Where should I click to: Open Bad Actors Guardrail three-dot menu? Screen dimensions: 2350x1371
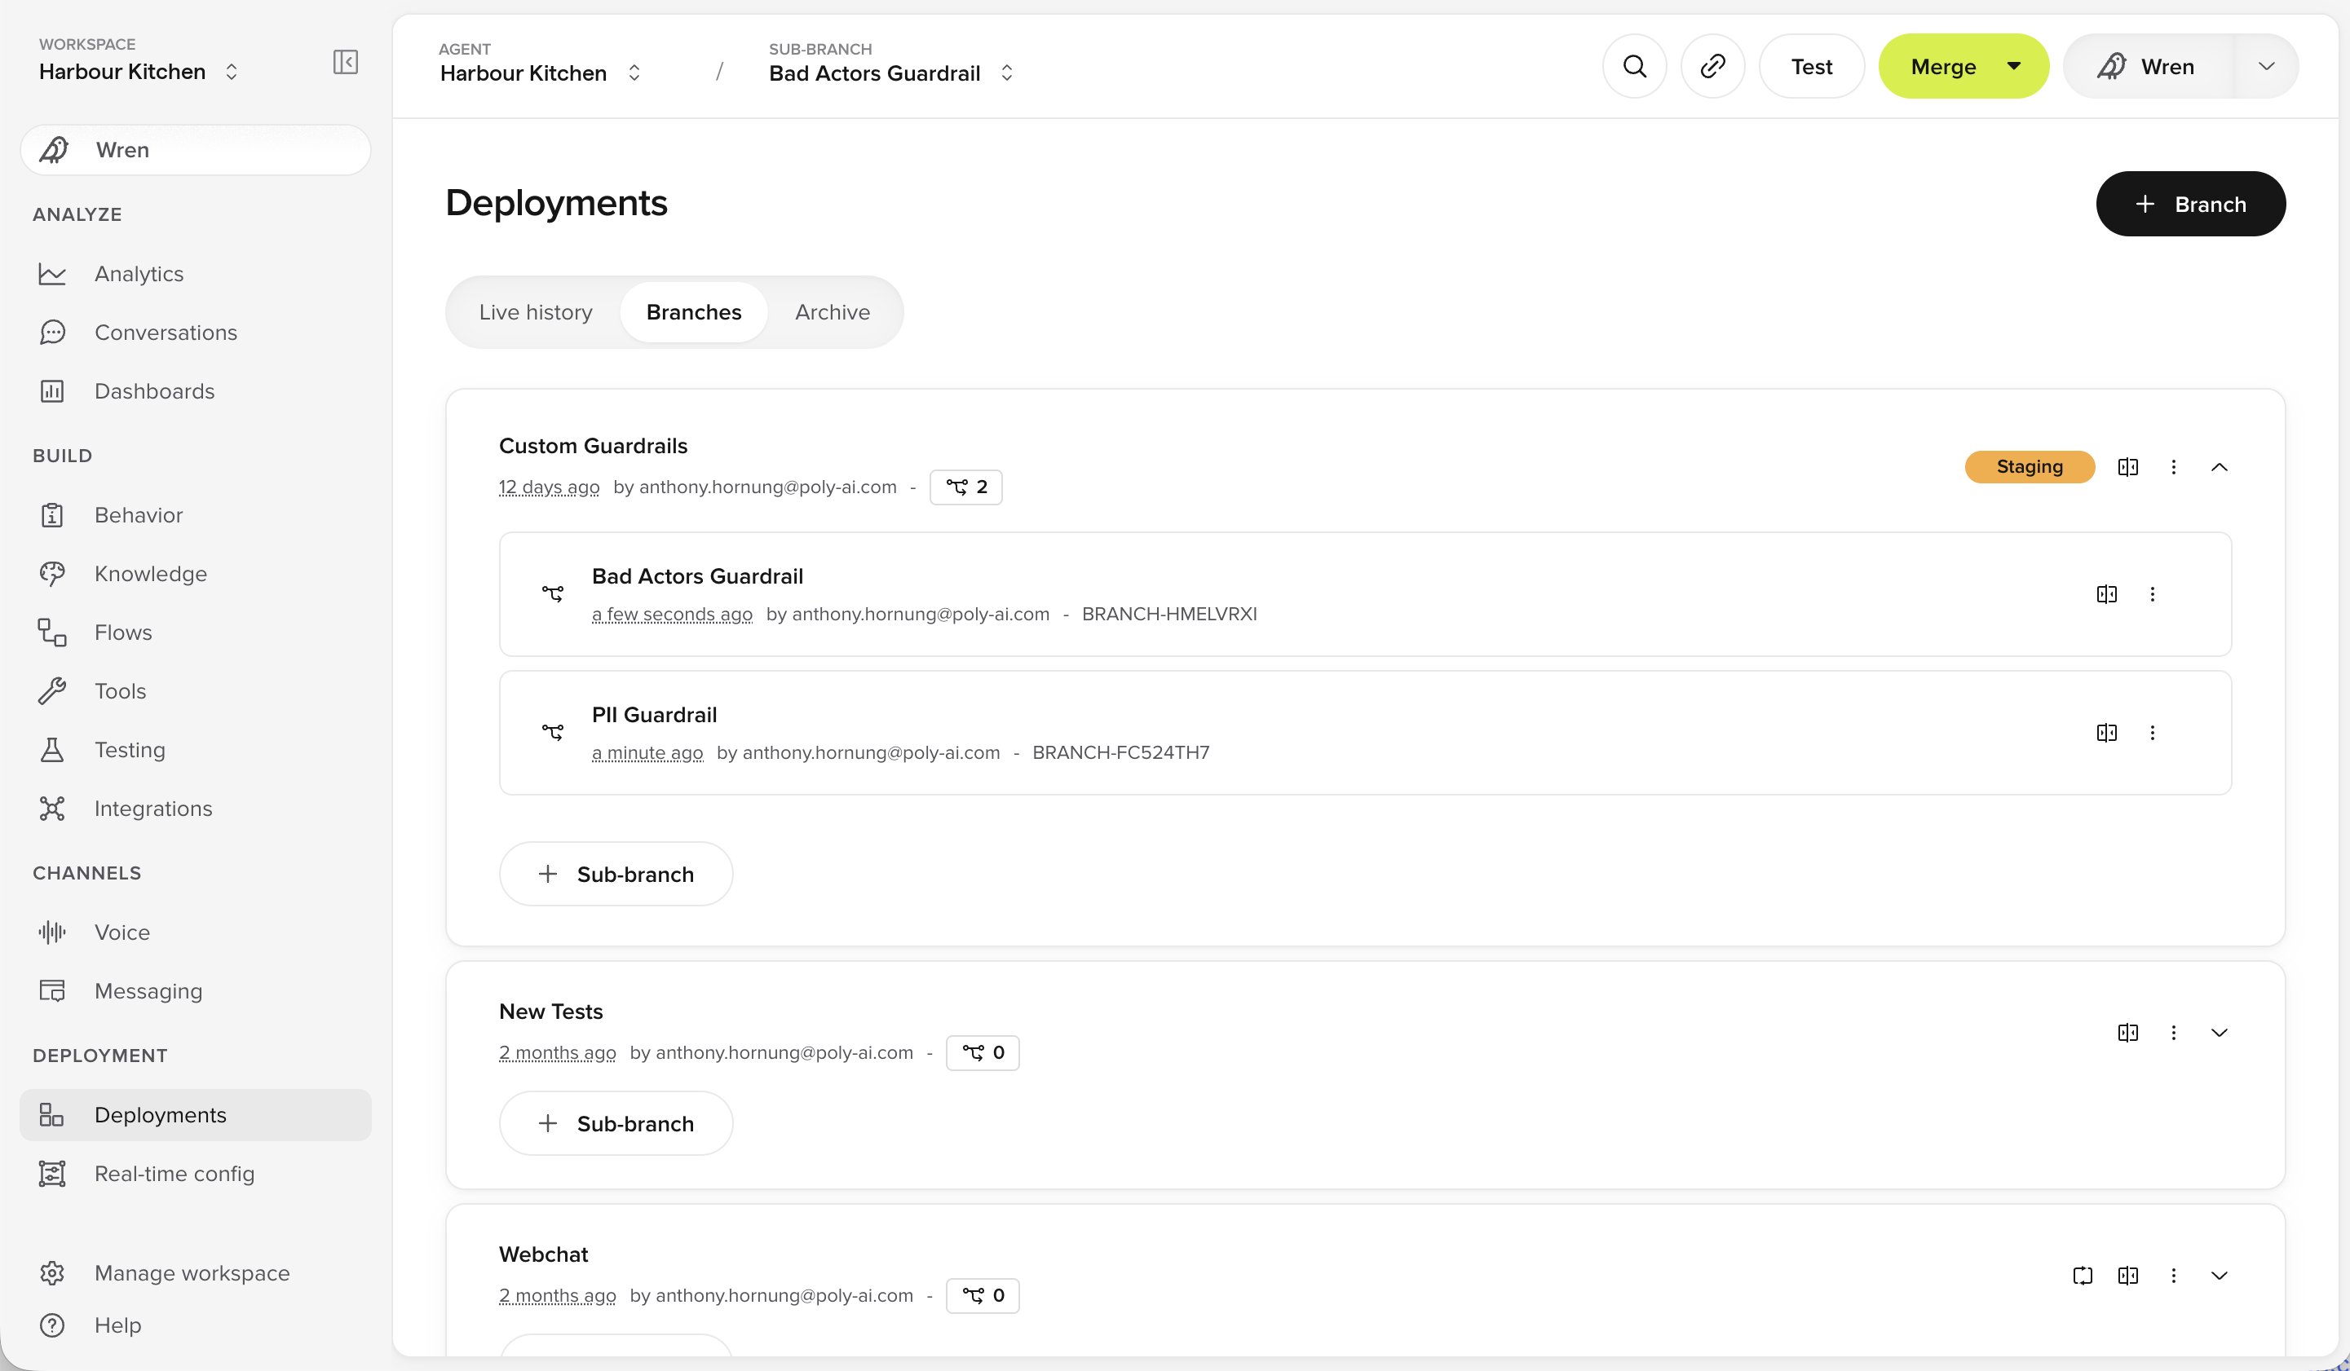click(2151, 595)
